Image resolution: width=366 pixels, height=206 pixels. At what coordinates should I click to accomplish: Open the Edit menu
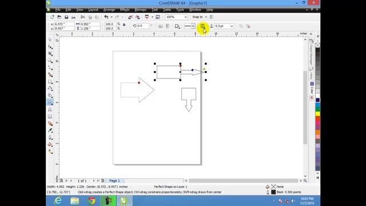[68, 10]
